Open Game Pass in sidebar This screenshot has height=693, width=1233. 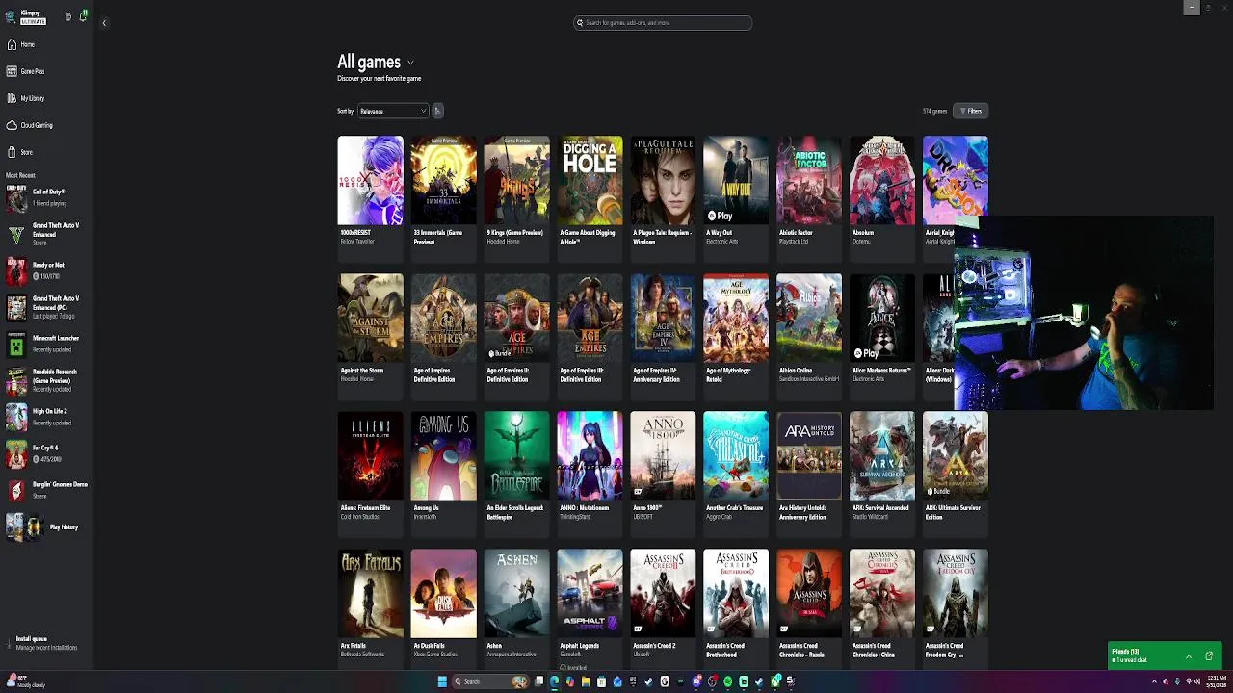click(26, 71)
